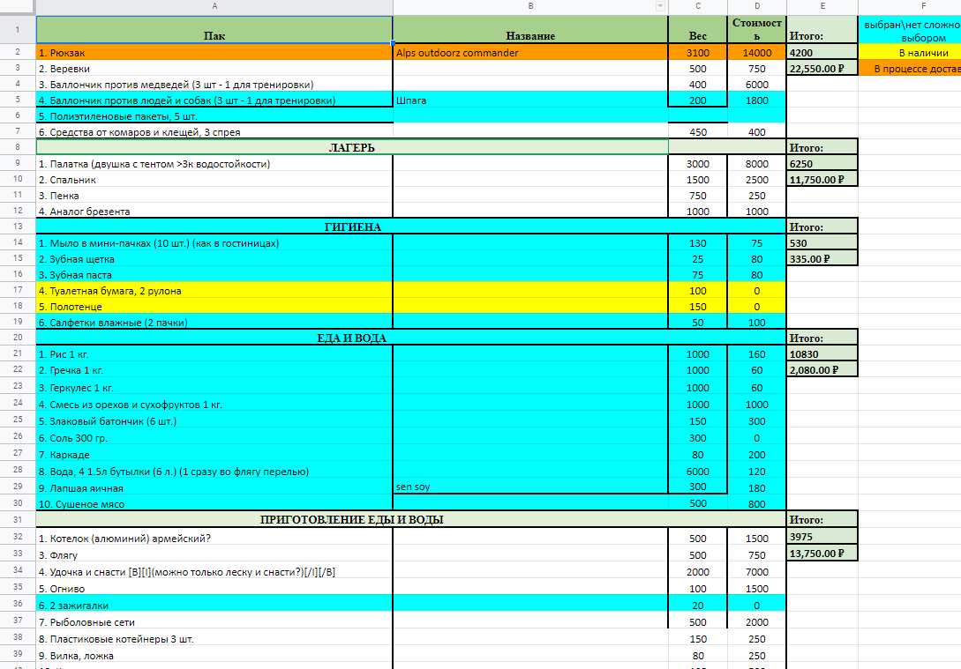The image size is (961, 669).
Task: Click '2. Зубная щетка' cell
Action: pyautogui.click(x=214, y=259)
